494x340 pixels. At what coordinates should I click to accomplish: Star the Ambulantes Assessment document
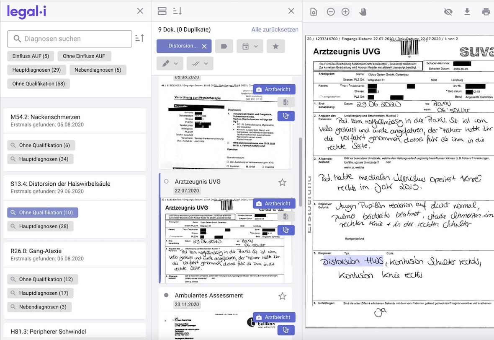(x=282, y=296)
